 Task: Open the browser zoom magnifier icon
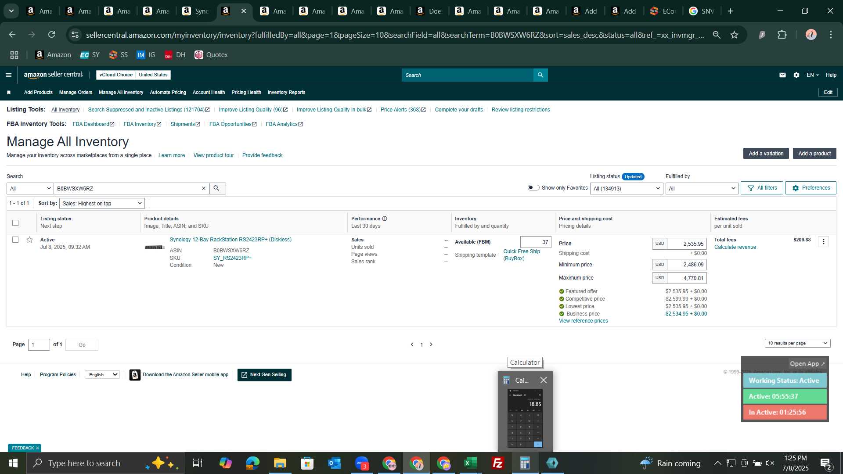click(x=717, y=35)
